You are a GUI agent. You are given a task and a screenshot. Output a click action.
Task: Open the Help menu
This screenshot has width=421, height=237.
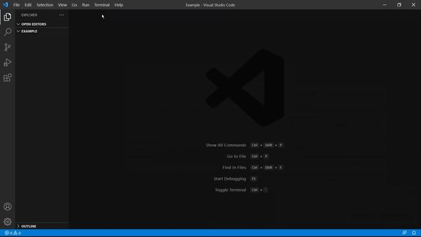click(x=118, y=5)
